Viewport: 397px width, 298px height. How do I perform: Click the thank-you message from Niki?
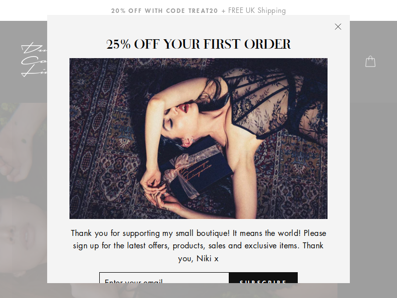pyautogui.click(x=198, y=245)
